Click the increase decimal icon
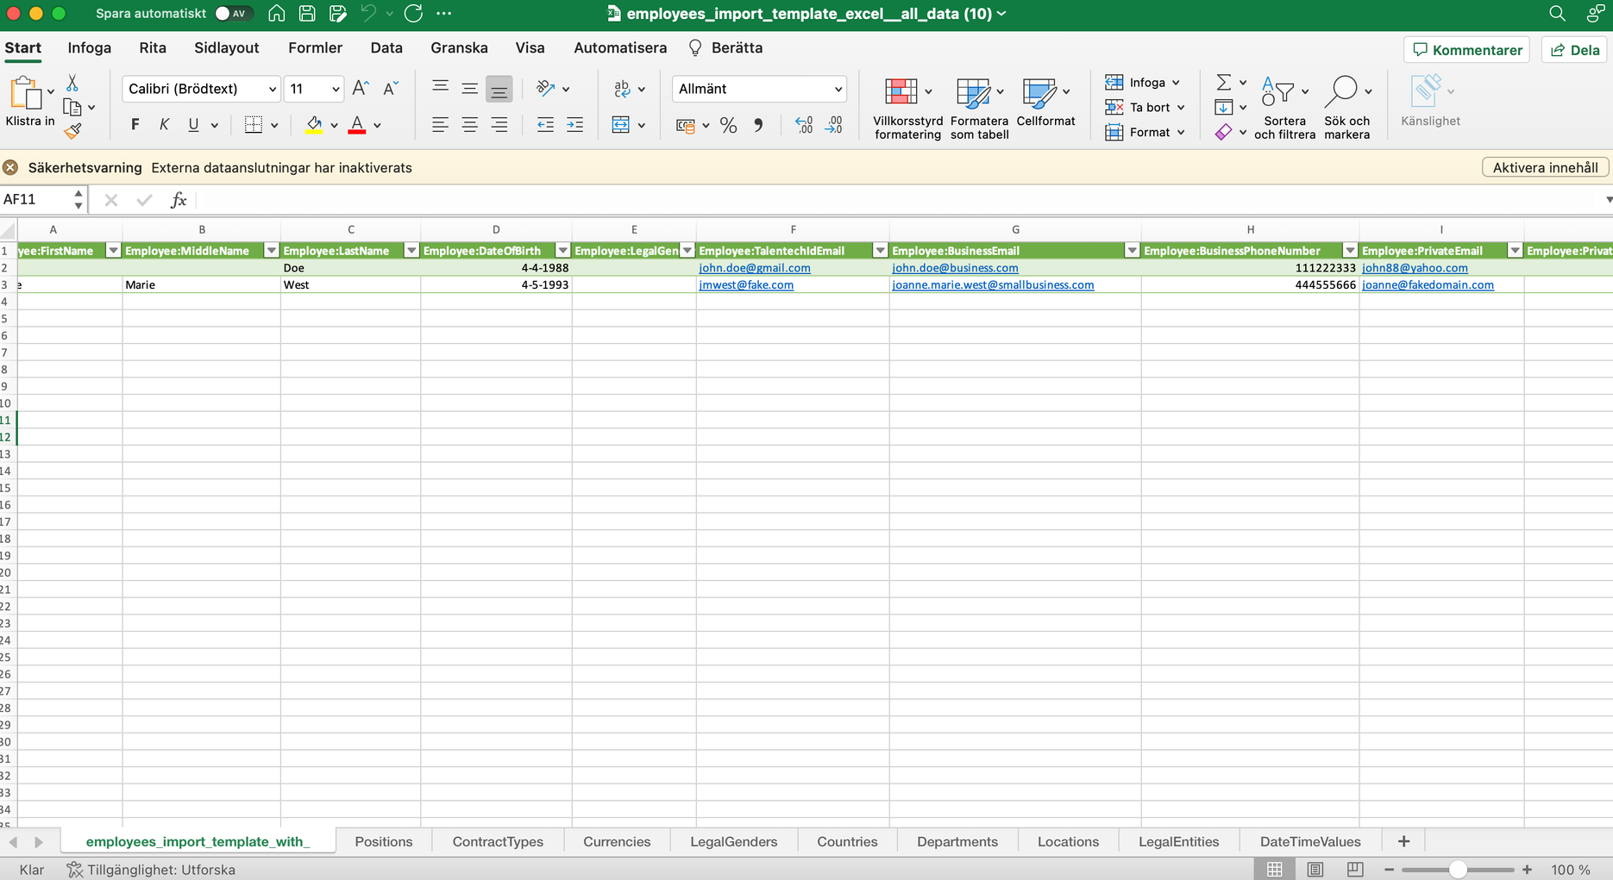 [804, 126]
